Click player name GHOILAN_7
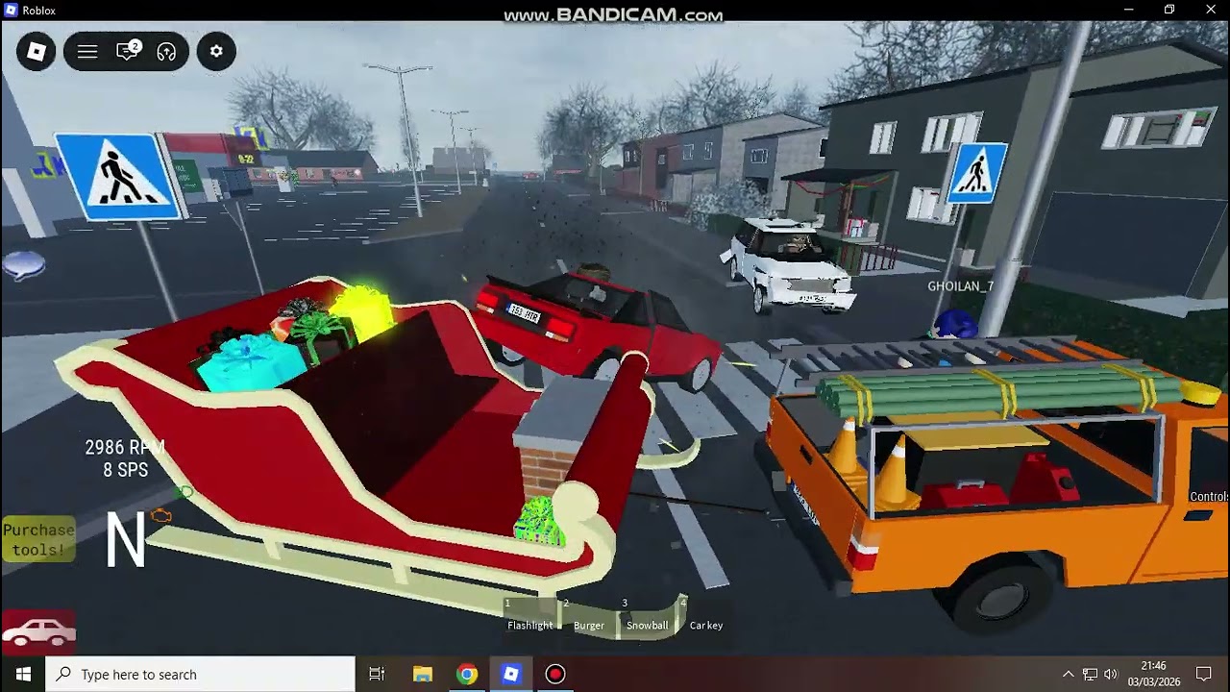Image resolution: width=1230 pixels, height=692 pixels. 960,286
